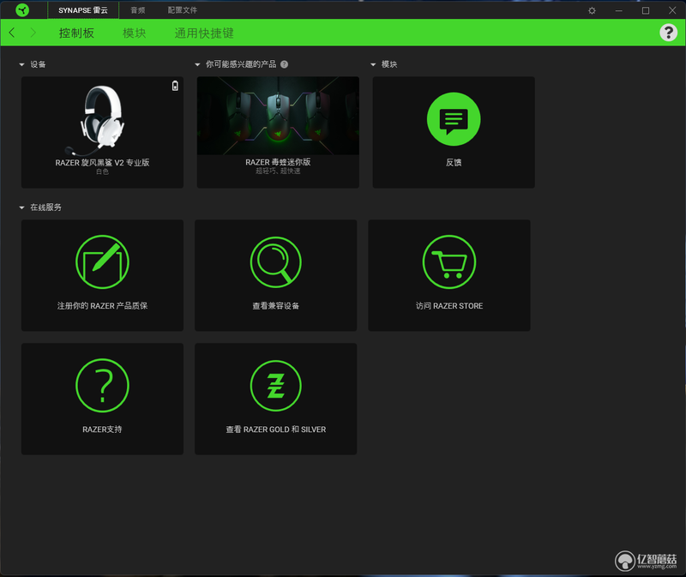The image size is (686, 577).
Task: Open RAZER 旋风黑鲨 V2 专业版 device label
Action: pyautogui.click(x=102, y=162)
